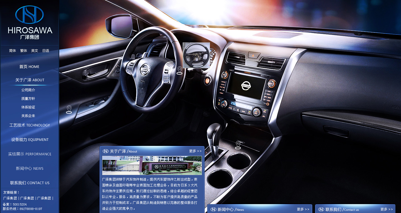
Task: Open the factory building photo in About panel
Action: click(152, 165)
